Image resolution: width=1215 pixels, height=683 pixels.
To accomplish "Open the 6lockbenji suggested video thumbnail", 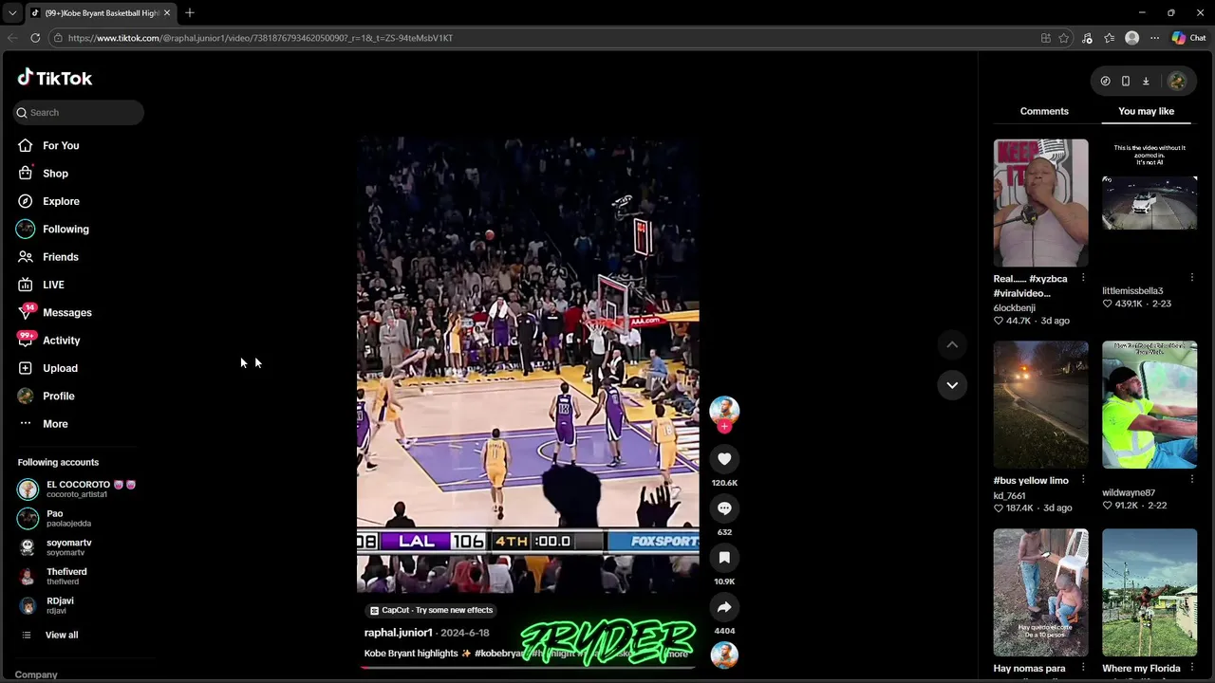I will pyautogui.click(x=1041, y=203).
